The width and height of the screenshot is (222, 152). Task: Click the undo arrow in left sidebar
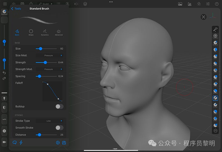pyautogui.click(x=4, y=73)
